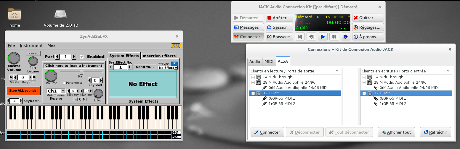Refresh connections with Rafraîchir
The height and width of the screenshot is (149, 460).
[x=435, y=132]
